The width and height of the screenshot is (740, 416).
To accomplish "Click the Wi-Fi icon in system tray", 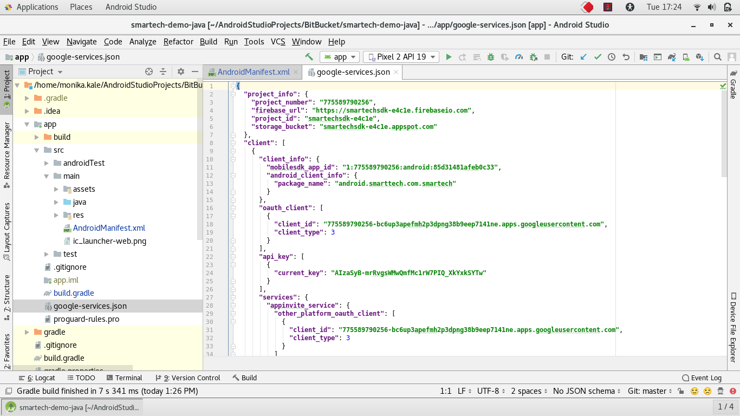I will click(697, 7).
